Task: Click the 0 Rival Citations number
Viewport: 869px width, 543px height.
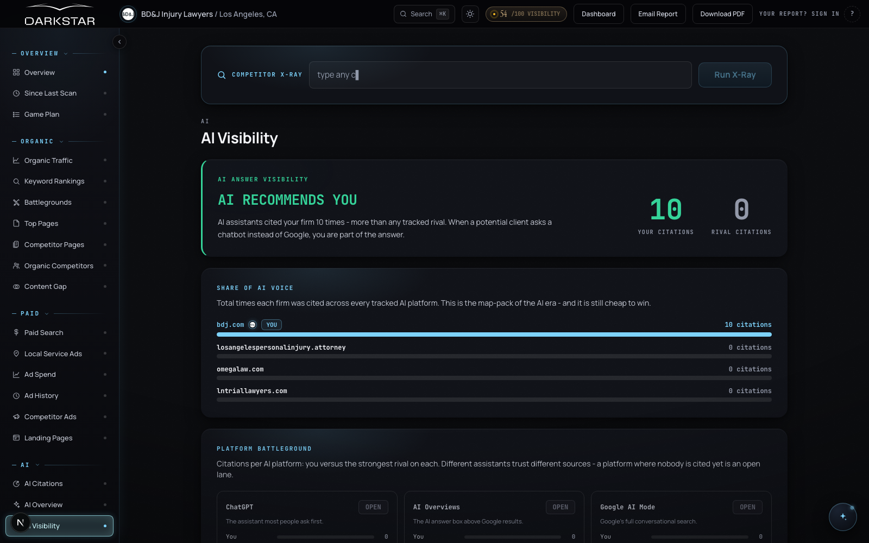Action: click(x=741, y=210)
